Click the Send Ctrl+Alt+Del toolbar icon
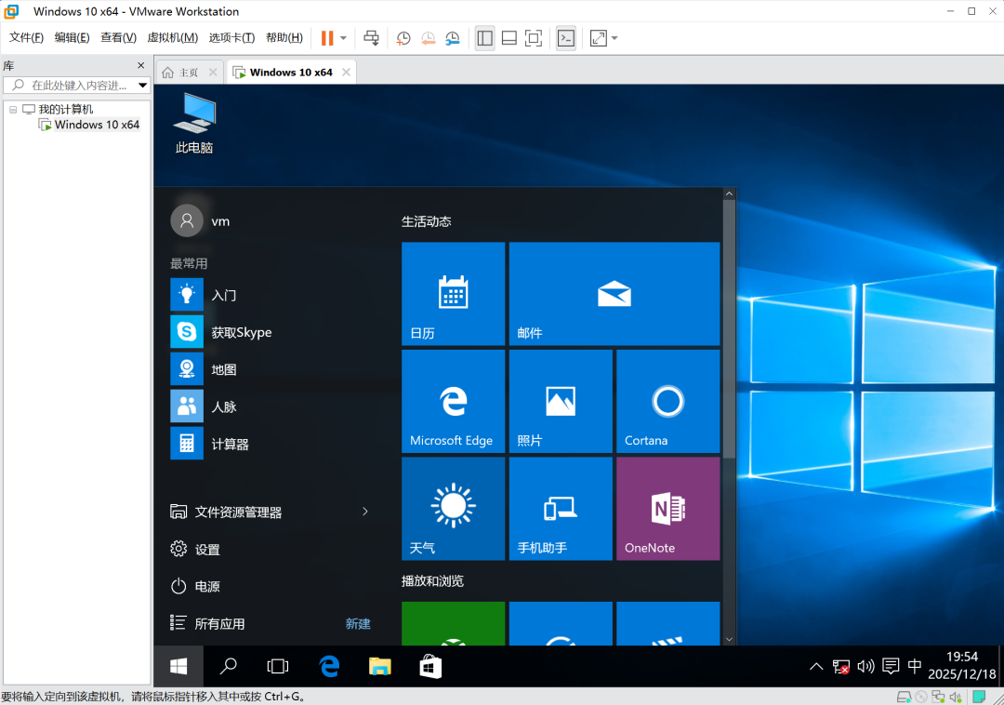Viewport: 1004px width, 705px height. 371,38
